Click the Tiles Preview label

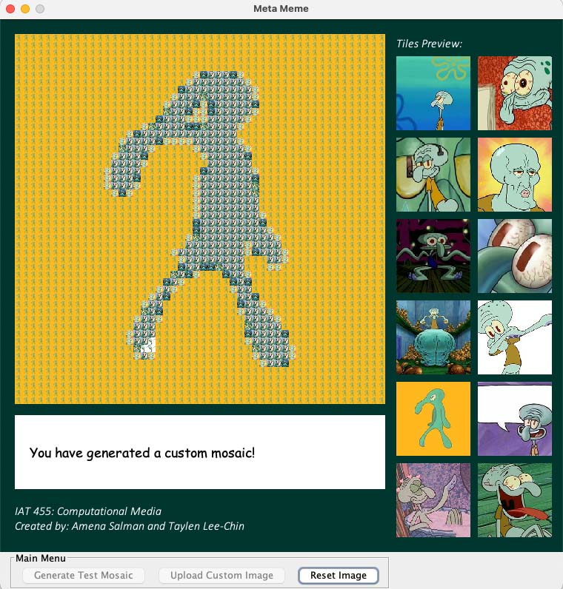click(429, 44)
